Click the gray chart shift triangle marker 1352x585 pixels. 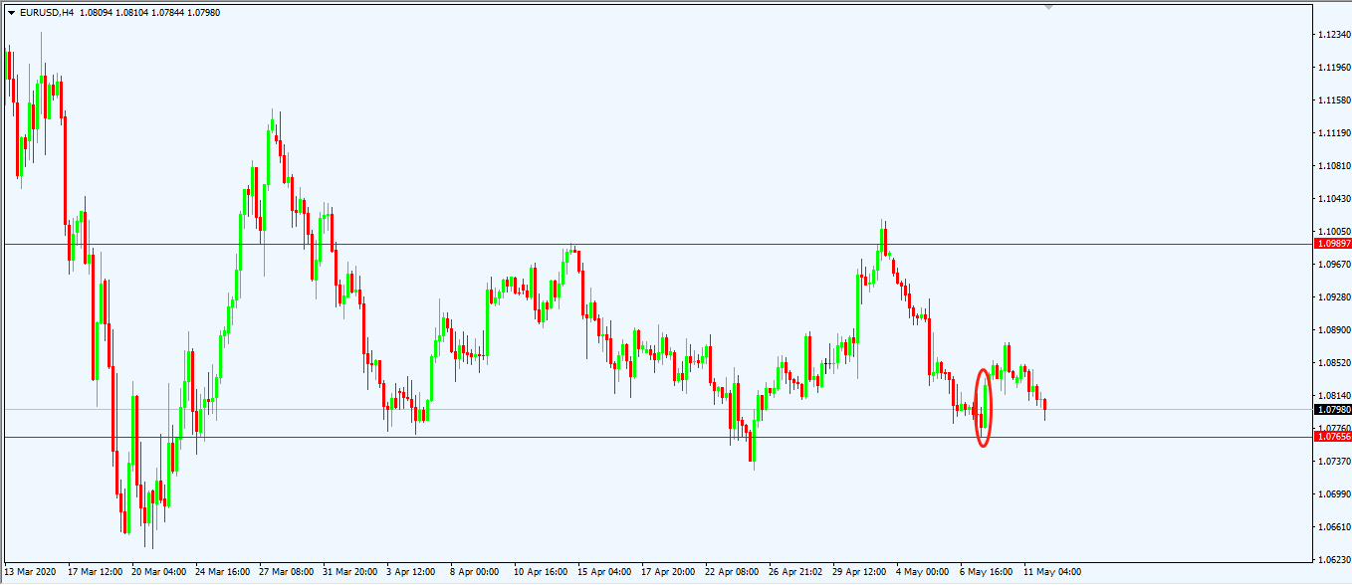pos(1047,6)
